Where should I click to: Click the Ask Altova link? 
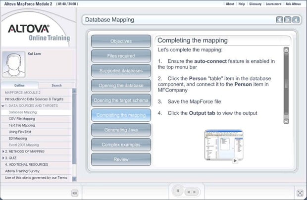pos(293,4)
